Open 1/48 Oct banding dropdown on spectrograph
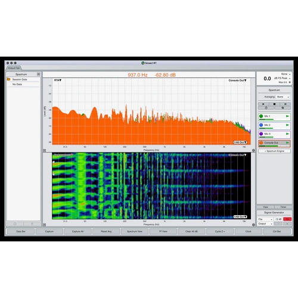This screenshot has width=298, height=298. pos(240,217)
